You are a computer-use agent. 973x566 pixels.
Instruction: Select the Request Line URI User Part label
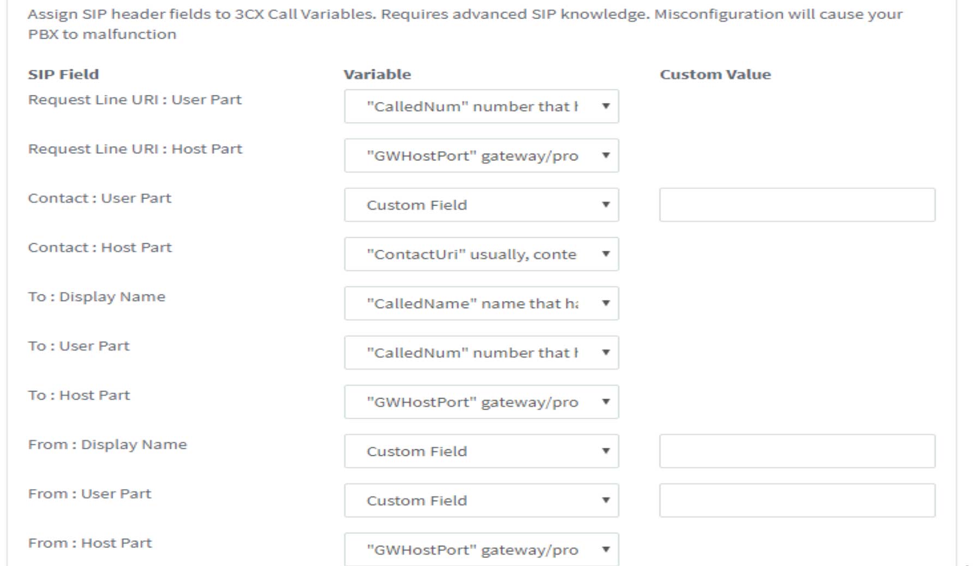(135, 100)
